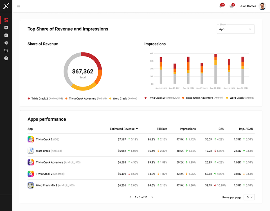Open the notifications bell with 10 badge
The image size is (270, 211).
221,6
